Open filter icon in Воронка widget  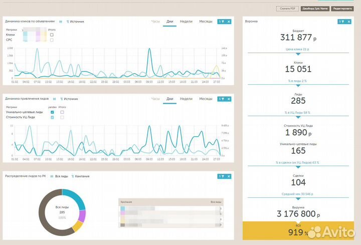[342, 22]
